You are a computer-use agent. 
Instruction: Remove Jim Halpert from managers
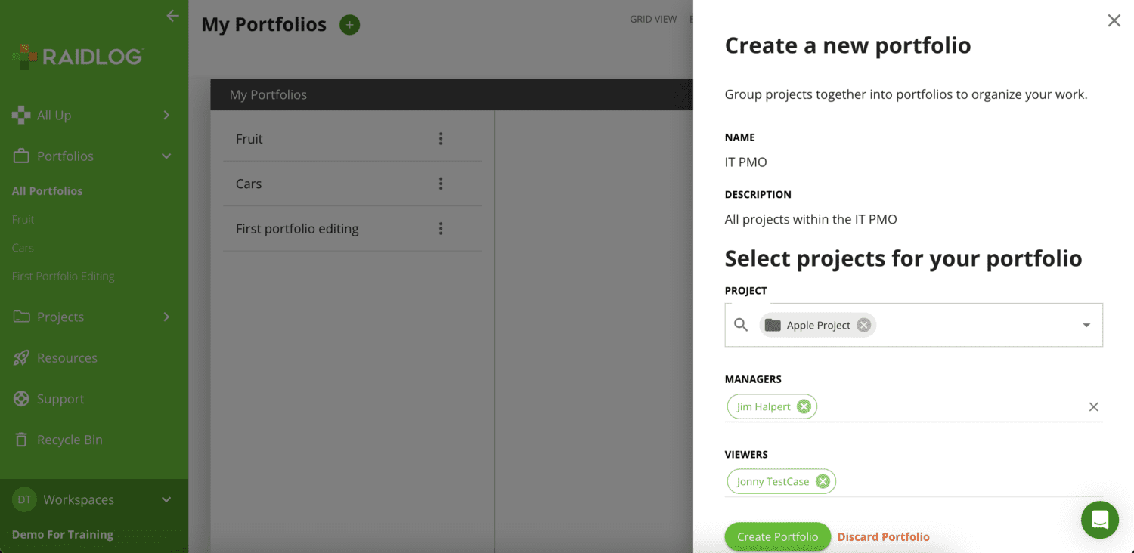click(804, 406)
